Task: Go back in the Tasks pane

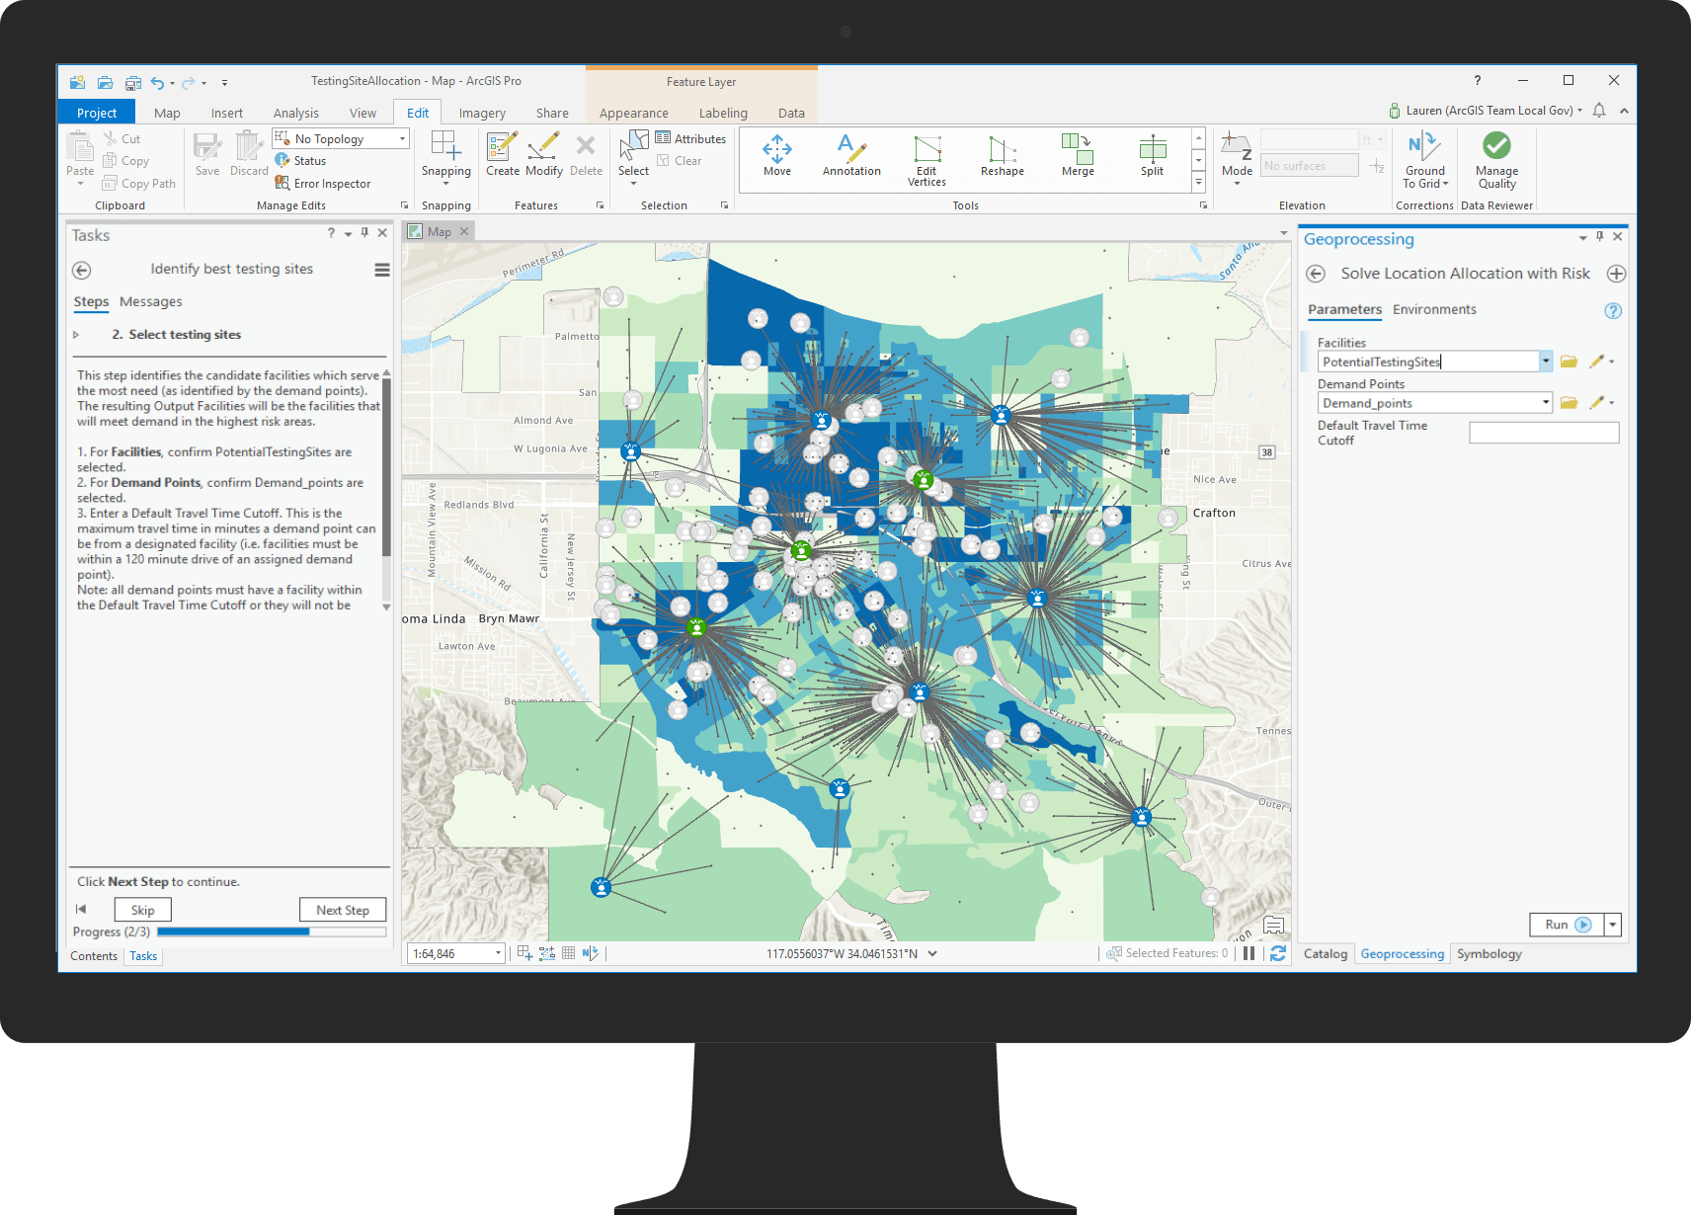Action: point(82,270)
